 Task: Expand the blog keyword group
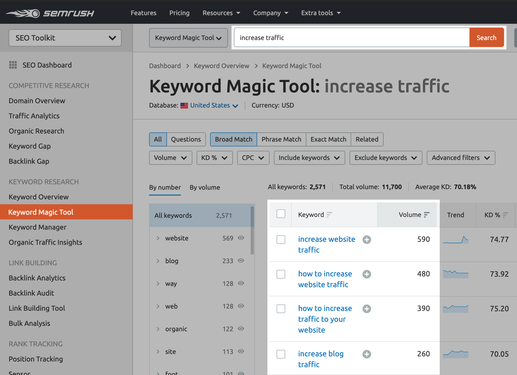[158, 261]
